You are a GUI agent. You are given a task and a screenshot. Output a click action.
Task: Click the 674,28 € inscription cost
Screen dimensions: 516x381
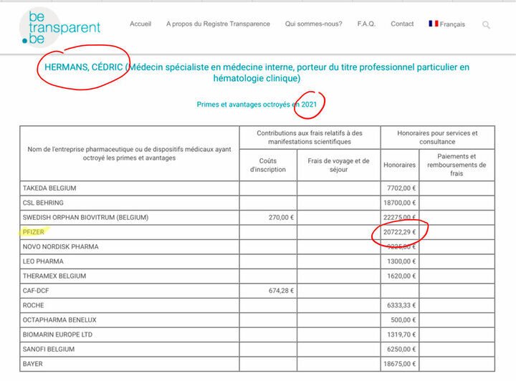click(281, 291)
